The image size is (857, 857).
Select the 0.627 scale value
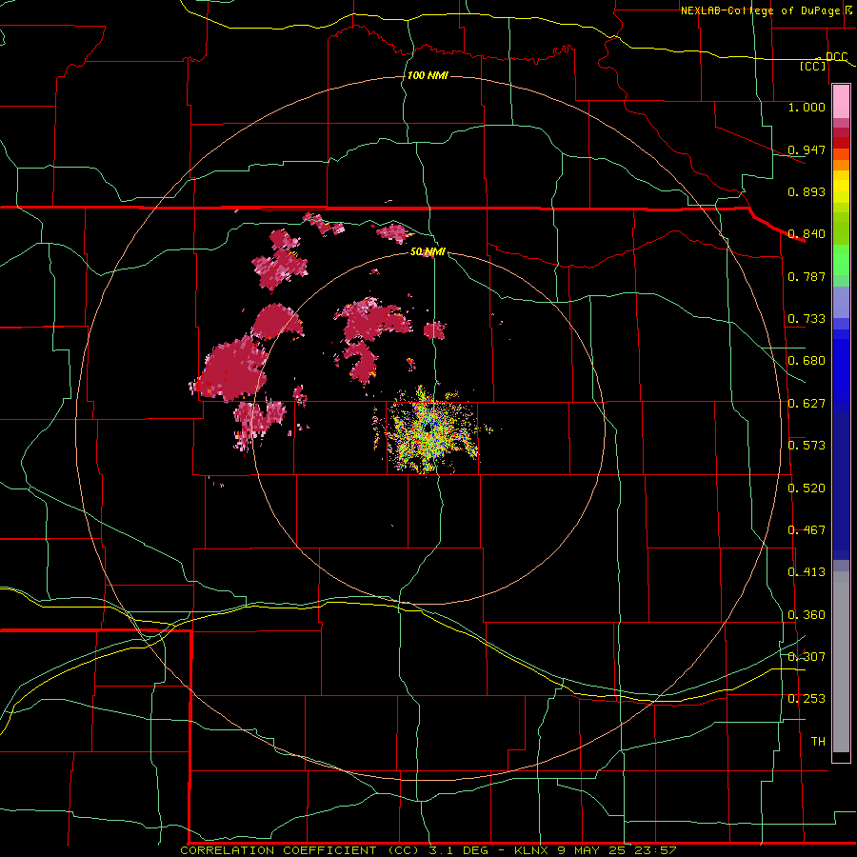pyautogui.click(x=807, y=404)
